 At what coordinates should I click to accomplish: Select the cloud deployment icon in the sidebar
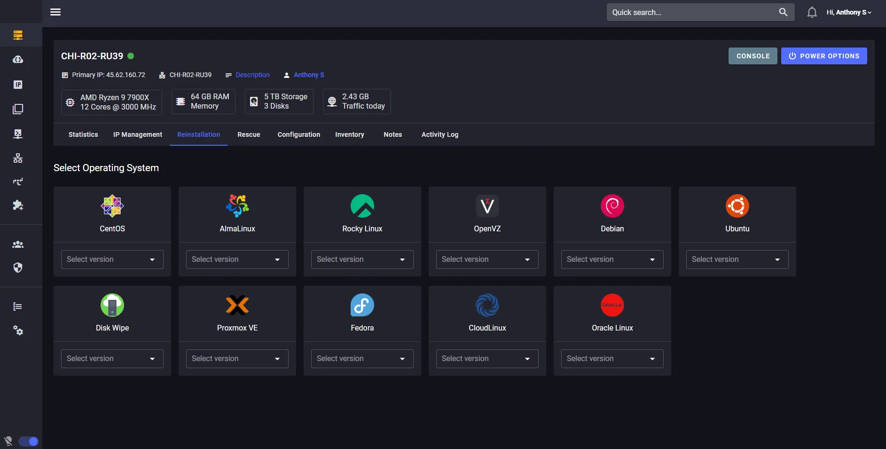pos(18,60)
